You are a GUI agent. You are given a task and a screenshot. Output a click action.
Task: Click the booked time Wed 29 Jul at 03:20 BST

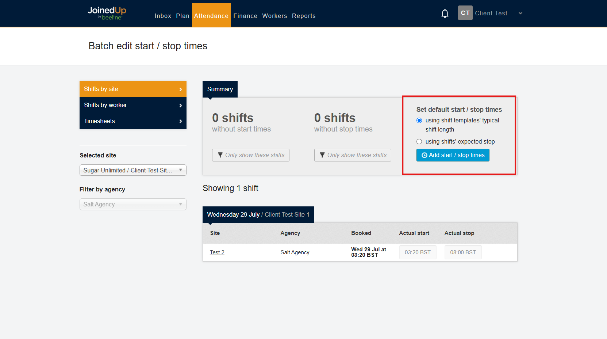369,252
